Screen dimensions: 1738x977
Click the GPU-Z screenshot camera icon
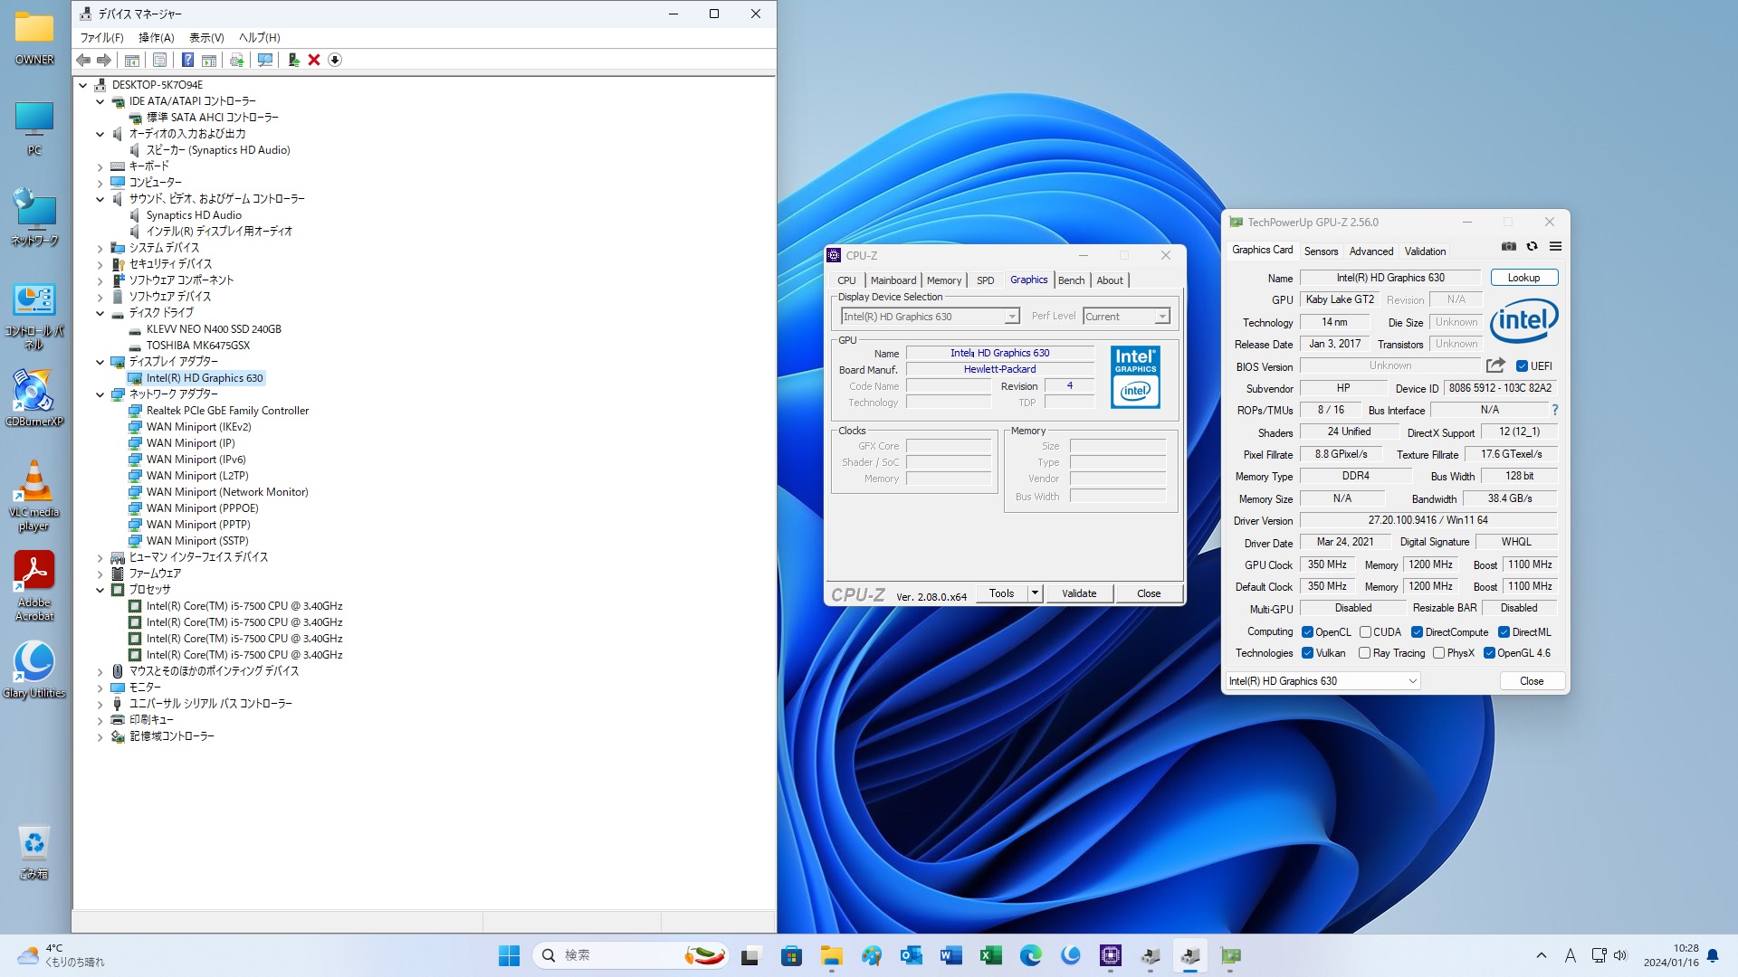coord(1508,246)
